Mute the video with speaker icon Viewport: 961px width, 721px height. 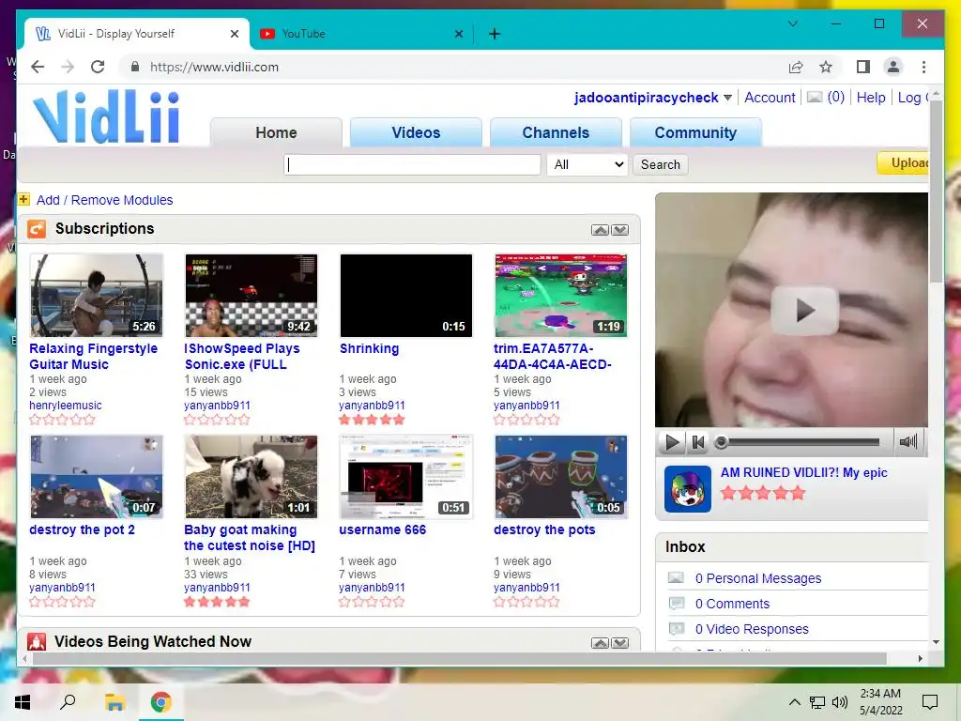(908, 442)
